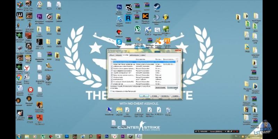The height and width of the screenshot is (139, 278).
Task: Launch Google Chrome from the desktop
Action: pyautogui.click(x=19, y=77)
